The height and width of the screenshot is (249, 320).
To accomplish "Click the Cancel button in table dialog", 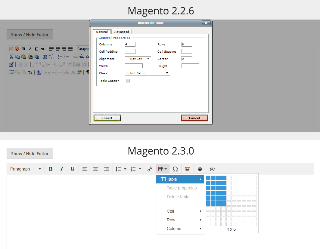I will click(x=194, y=118).
